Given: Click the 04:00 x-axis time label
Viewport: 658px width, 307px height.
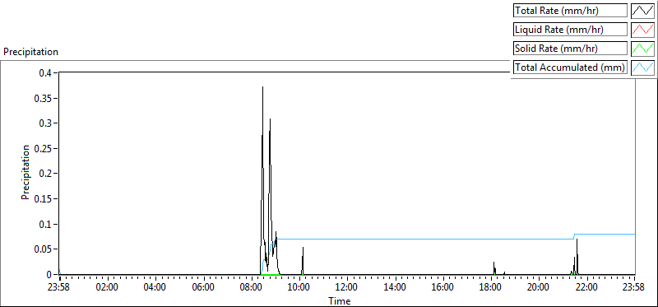Looking at the screenshot, I should coord(155,288).
